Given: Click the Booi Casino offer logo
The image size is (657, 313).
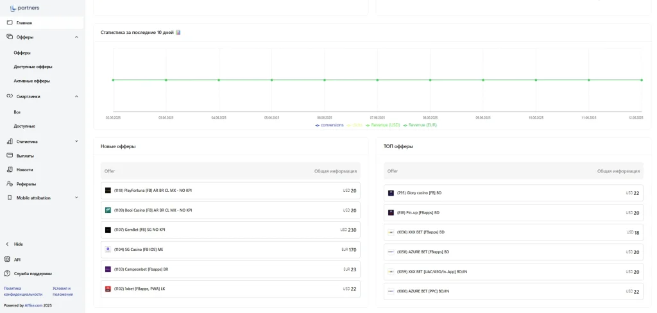Looking at the screenshot, I should pos(108,210).
